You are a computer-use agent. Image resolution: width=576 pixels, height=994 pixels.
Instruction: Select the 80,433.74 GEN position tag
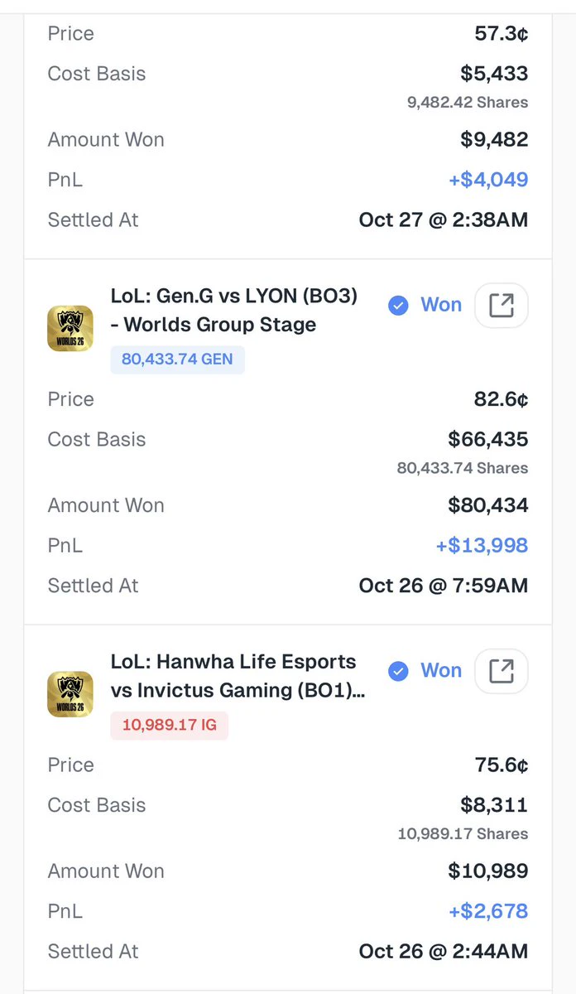[177, 359]
